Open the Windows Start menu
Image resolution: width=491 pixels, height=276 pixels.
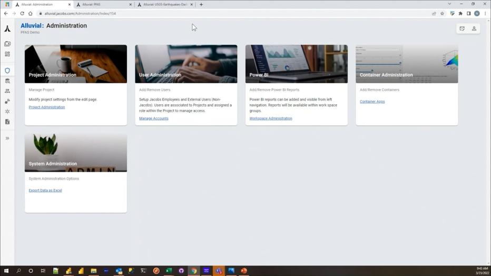(6, 271)
